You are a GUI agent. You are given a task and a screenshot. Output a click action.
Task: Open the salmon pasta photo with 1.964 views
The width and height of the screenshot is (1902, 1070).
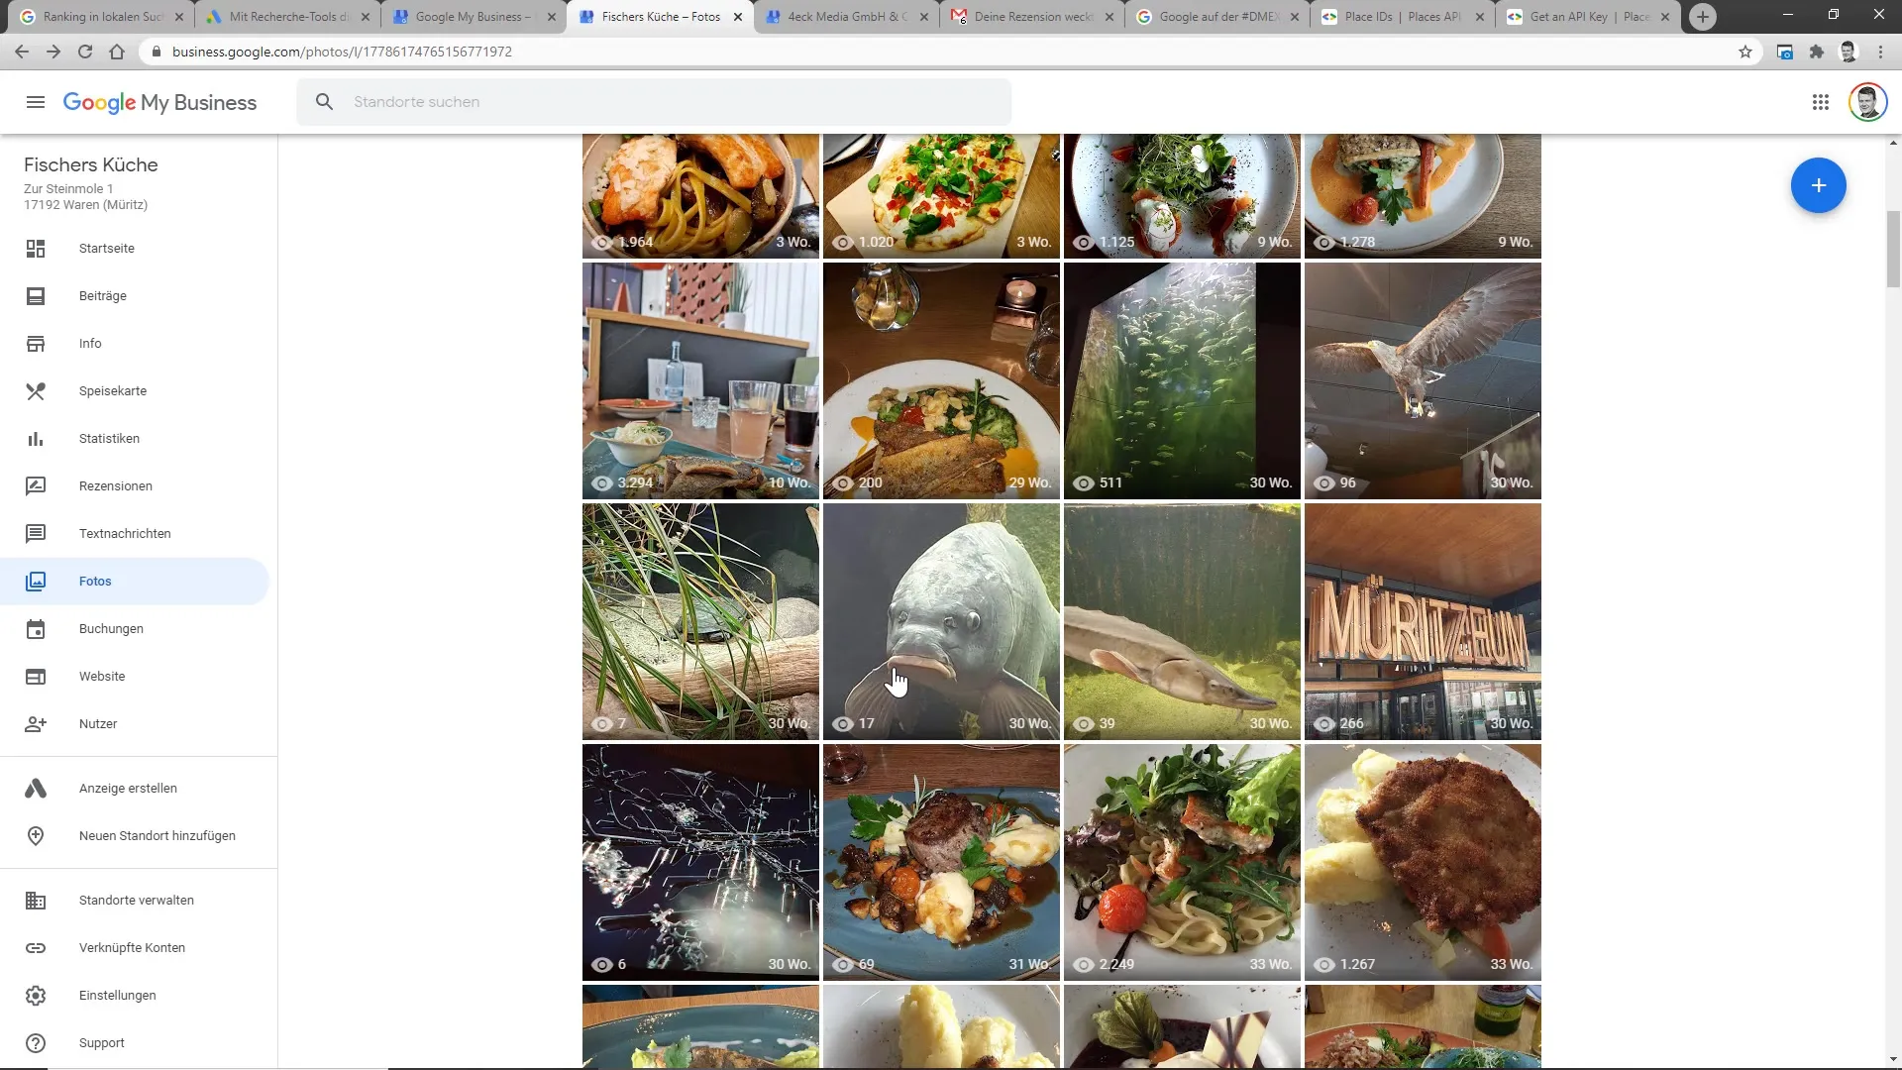point(700,196)
